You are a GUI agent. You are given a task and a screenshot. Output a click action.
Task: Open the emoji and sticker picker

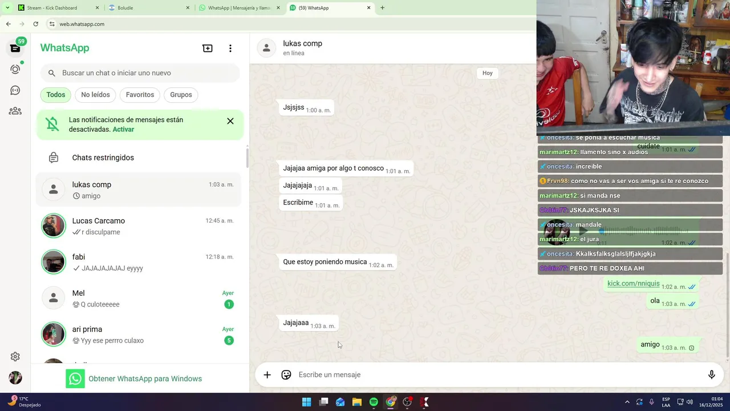pyautogui.click(x=286, y=375)
